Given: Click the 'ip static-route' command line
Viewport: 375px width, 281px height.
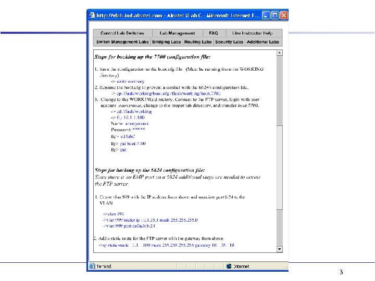Looking at the screenshot, I should point(167,245).
